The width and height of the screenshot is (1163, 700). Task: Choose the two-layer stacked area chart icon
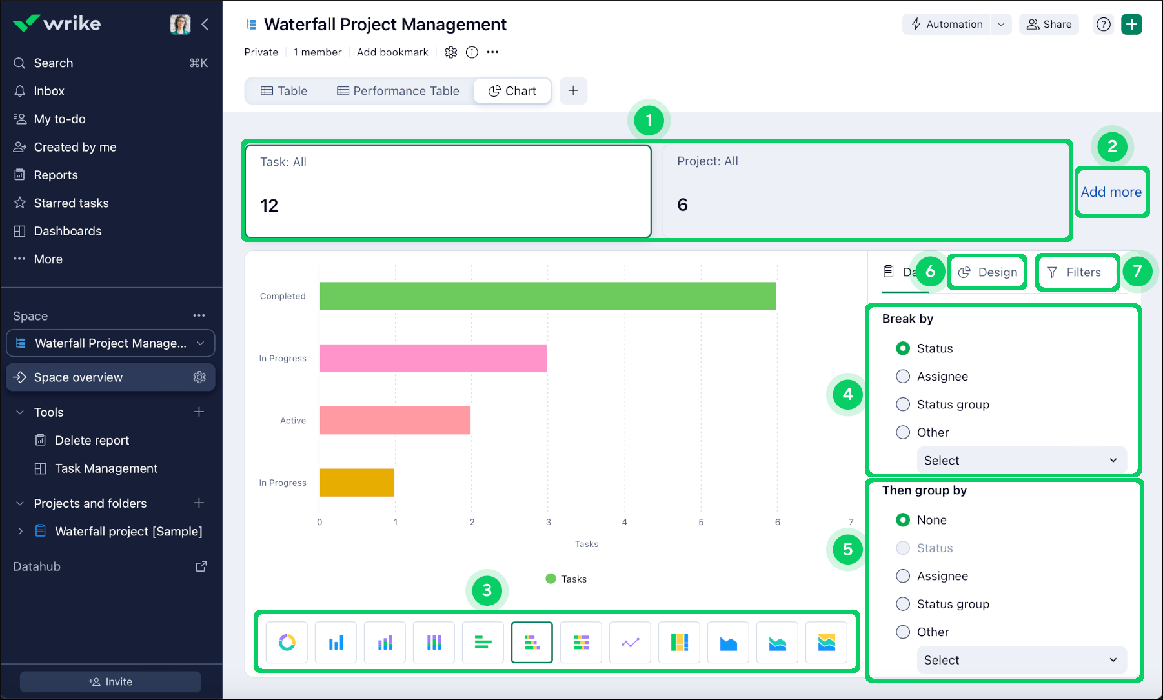tap(778, 643)
